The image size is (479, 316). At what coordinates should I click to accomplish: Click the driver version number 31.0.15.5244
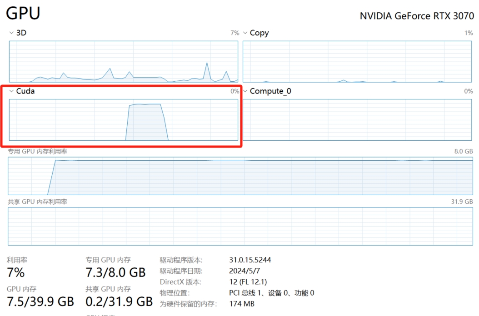(x=250, y=260)
